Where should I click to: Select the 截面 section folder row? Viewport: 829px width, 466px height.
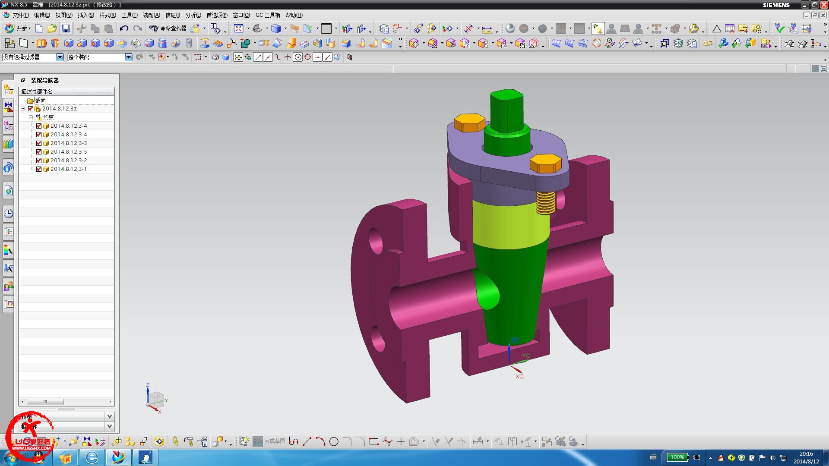coord(66,100)
